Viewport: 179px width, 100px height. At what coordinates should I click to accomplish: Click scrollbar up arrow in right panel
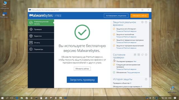[150, 21]
